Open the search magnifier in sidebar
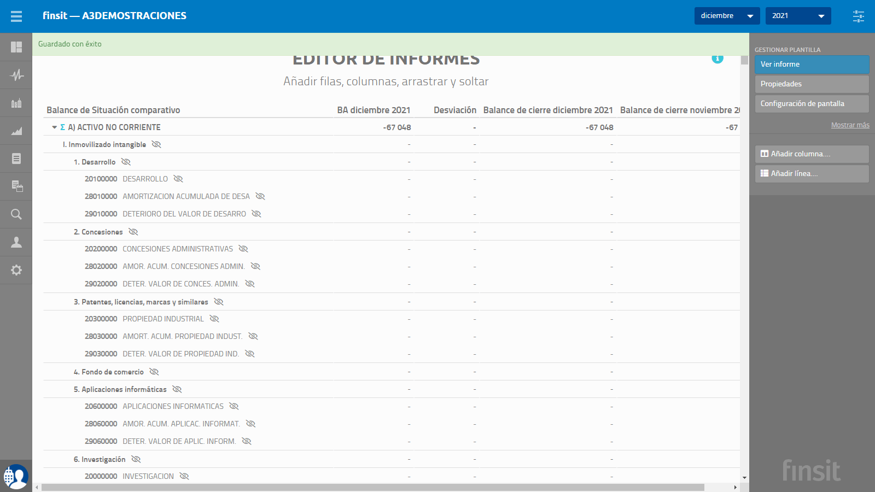Screen dimensions: 875x492 [16, 214]
